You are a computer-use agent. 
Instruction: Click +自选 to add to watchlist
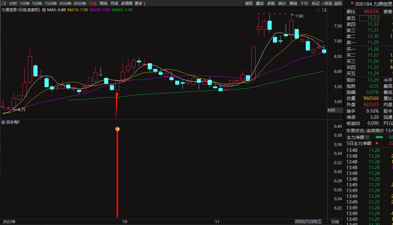tap(327, 3)
